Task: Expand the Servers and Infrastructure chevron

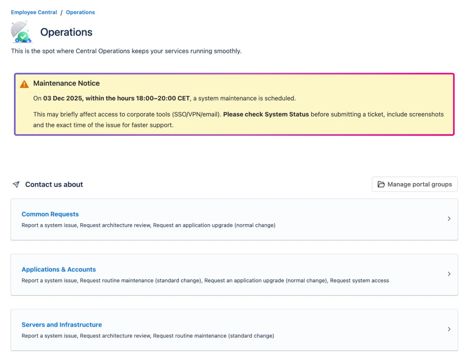Action: (x=449, y=329)
